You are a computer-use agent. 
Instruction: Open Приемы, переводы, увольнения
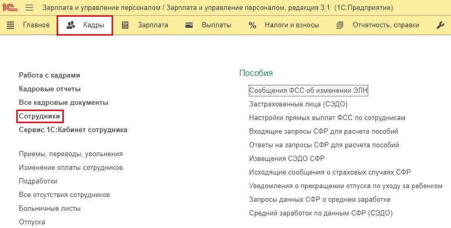(71, 154)
